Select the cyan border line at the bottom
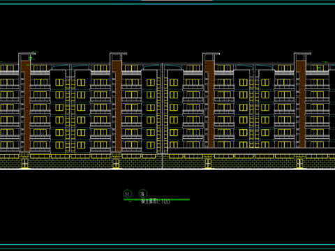Screen dimensions: 335x251 point(167,245)
